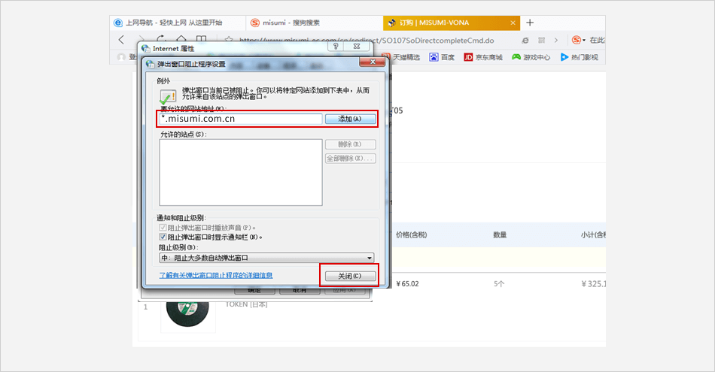715x372 pixels.
Task: Open the Sogou search engine dropdown
Action: 578,40
